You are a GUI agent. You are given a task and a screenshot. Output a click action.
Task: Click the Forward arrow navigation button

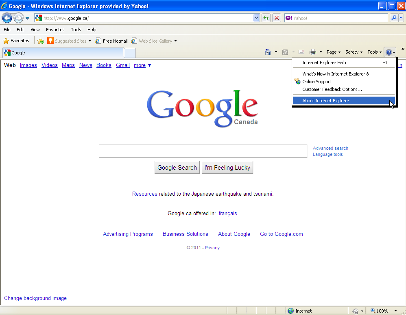(x=18, y=18)
